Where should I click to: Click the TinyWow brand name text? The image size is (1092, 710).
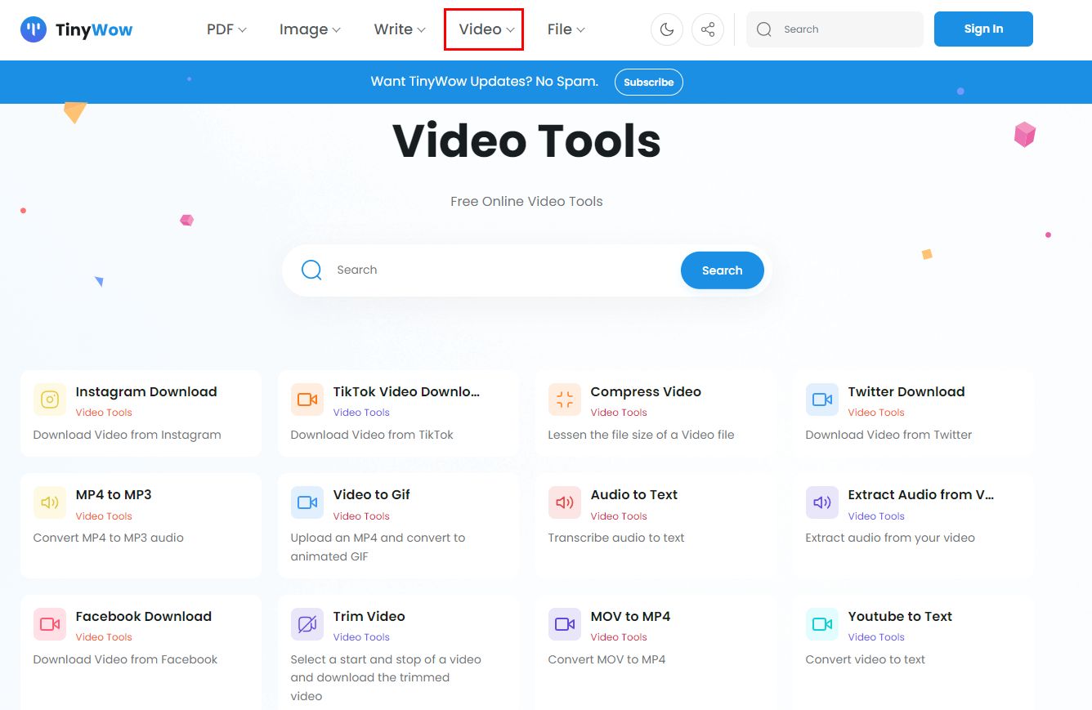tap(94, 30)
